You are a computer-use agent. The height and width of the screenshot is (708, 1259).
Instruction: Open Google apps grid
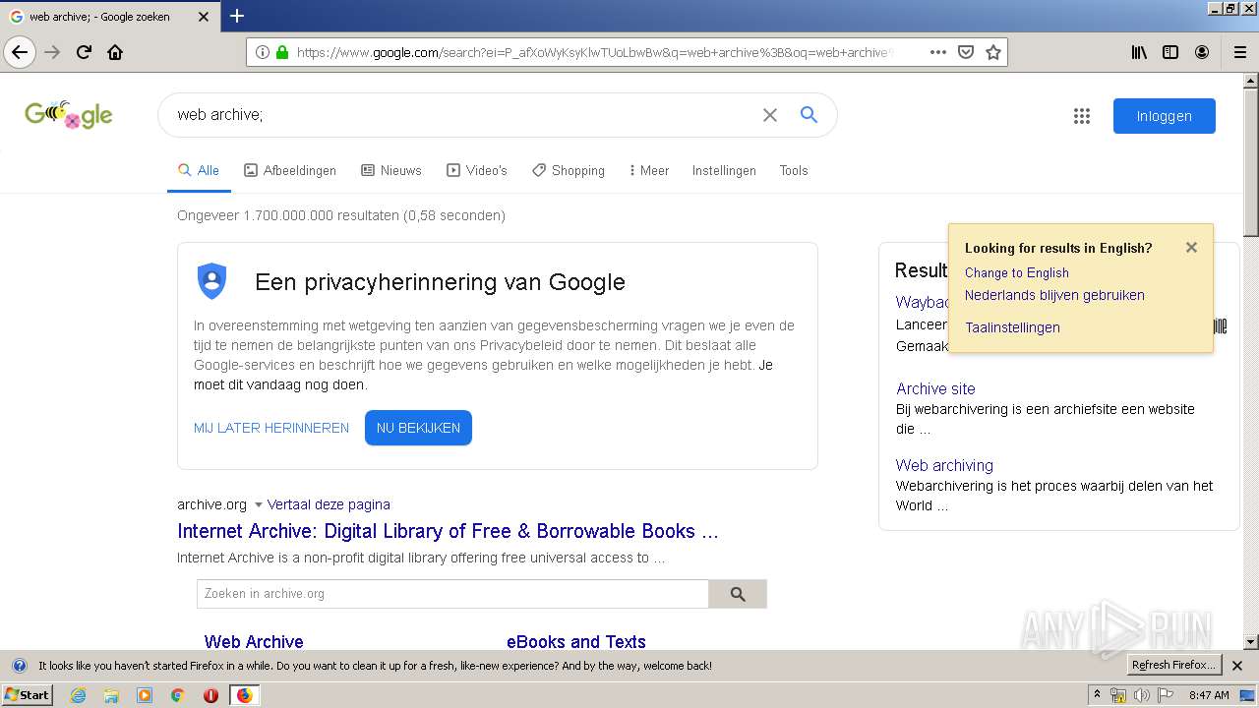[x=1082, y=116]
